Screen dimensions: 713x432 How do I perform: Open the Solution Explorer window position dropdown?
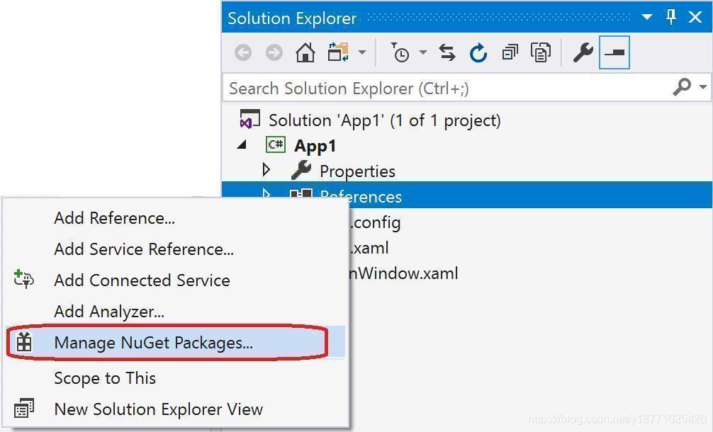pos(646,17)
